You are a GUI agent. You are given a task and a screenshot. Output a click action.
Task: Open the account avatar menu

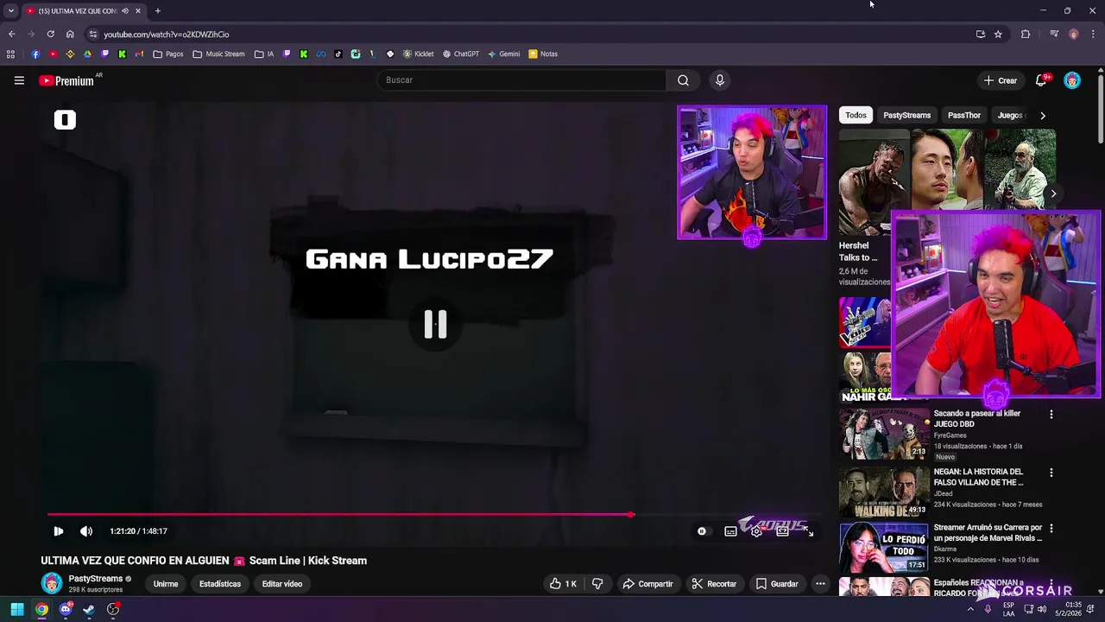click(x=1072, y=80)
